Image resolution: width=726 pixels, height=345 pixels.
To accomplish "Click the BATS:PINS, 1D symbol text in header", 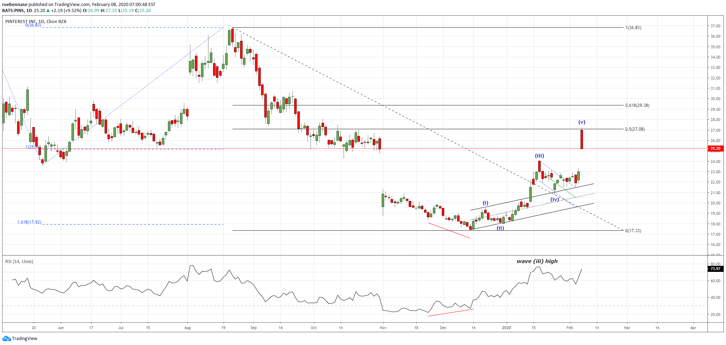I will pos(17,11).
